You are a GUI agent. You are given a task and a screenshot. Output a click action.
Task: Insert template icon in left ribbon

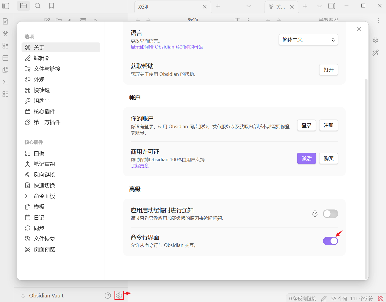[5, 70]
